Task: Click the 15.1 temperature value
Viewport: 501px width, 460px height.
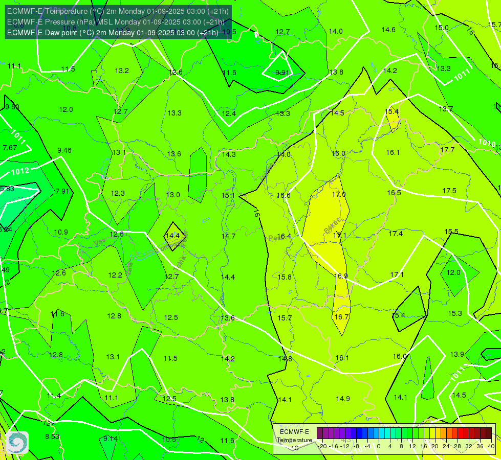Action: pyautogui.click(x=228, y=195)
